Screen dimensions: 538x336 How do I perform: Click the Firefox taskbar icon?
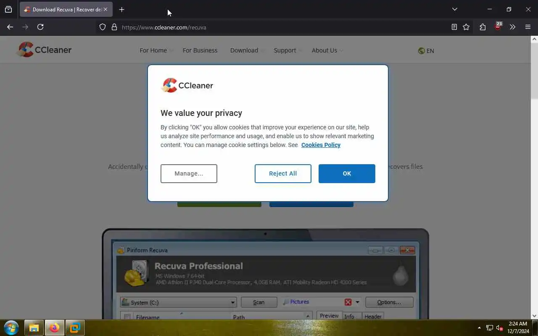(x=55, y=328)
